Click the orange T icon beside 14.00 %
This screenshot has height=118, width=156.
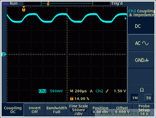click(72, 98)
